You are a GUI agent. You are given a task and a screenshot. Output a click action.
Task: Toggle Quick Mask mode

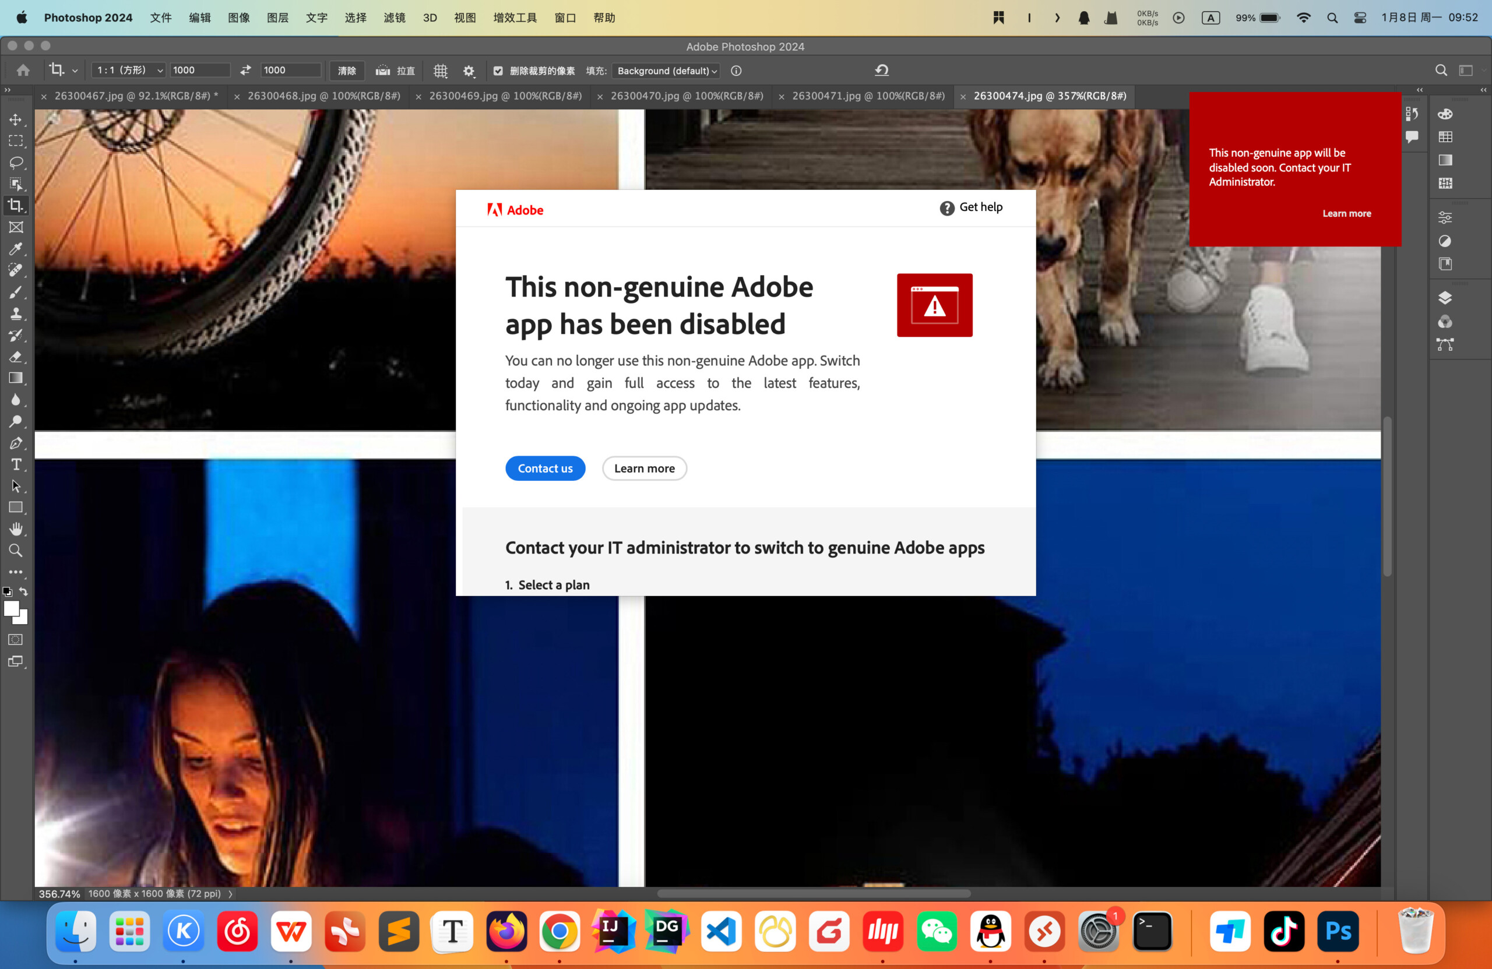(16, 639)
